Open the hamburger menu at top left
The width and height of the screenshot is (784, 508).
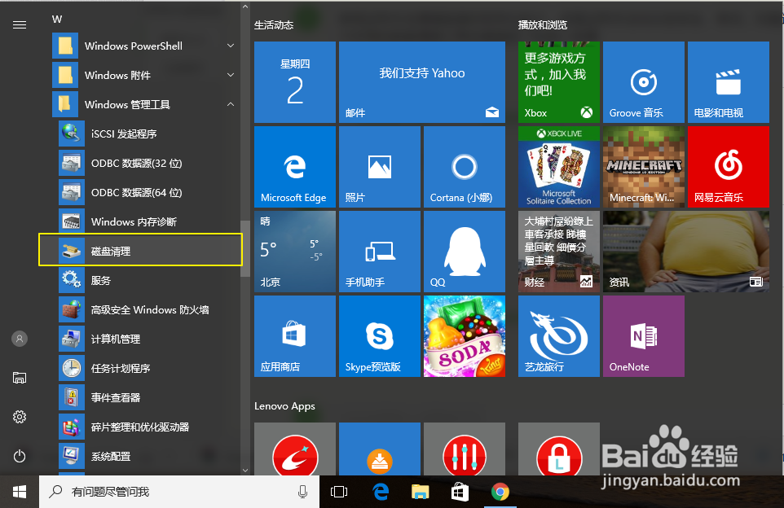pos(20,25)
